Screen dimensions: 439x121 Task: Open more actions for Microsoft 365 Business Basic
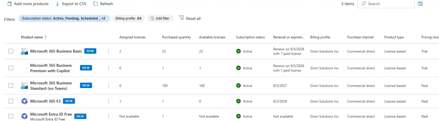click(x=108, y=51)
